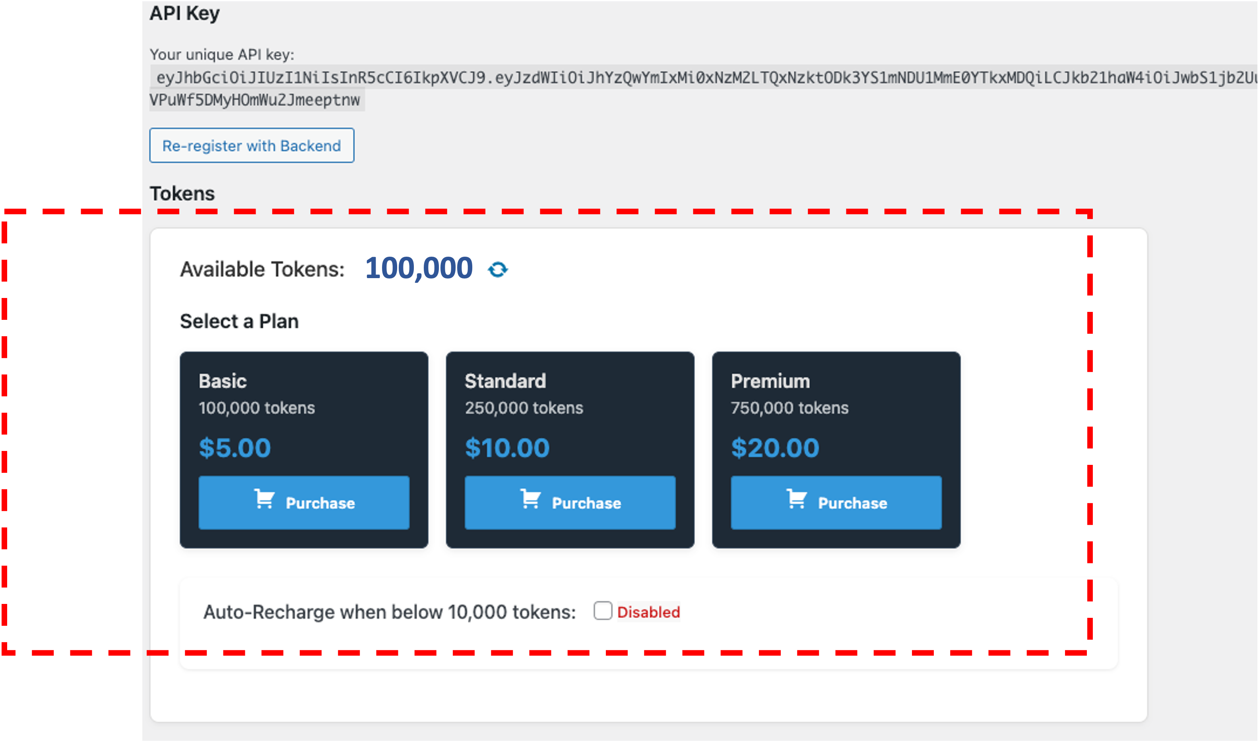This screenshot has height=741, width=1259.
Task: Click the 100,000 available tokens number
Action: coord(419,268)
